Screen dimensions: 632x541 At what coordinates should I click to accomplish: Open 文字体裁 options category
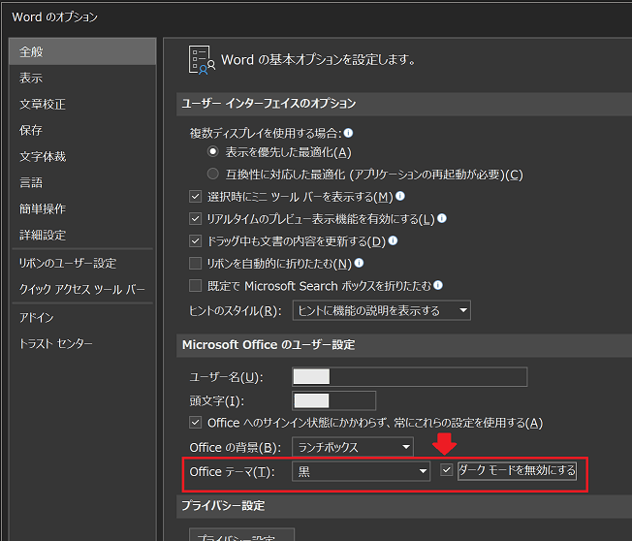coord(82,156)
